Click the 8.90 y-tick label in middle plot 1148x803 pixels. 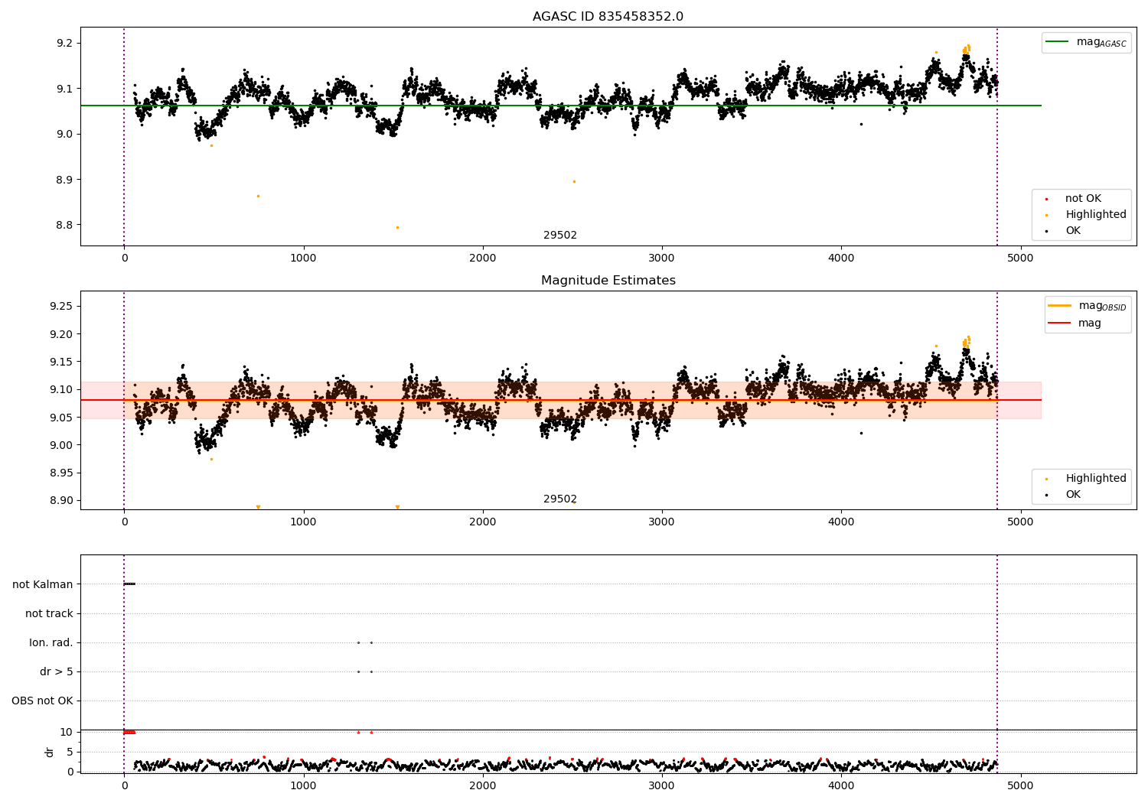61,500
